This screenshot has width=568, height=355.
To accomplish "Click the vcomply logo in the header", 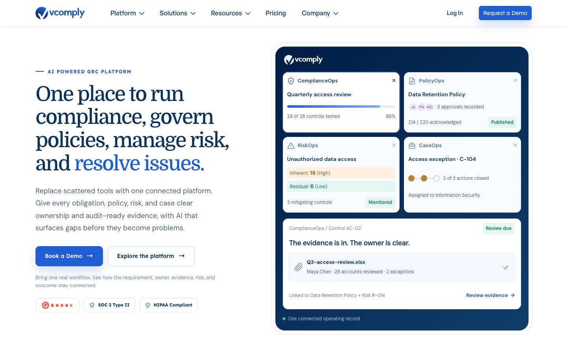I will [x=60, y=13].
